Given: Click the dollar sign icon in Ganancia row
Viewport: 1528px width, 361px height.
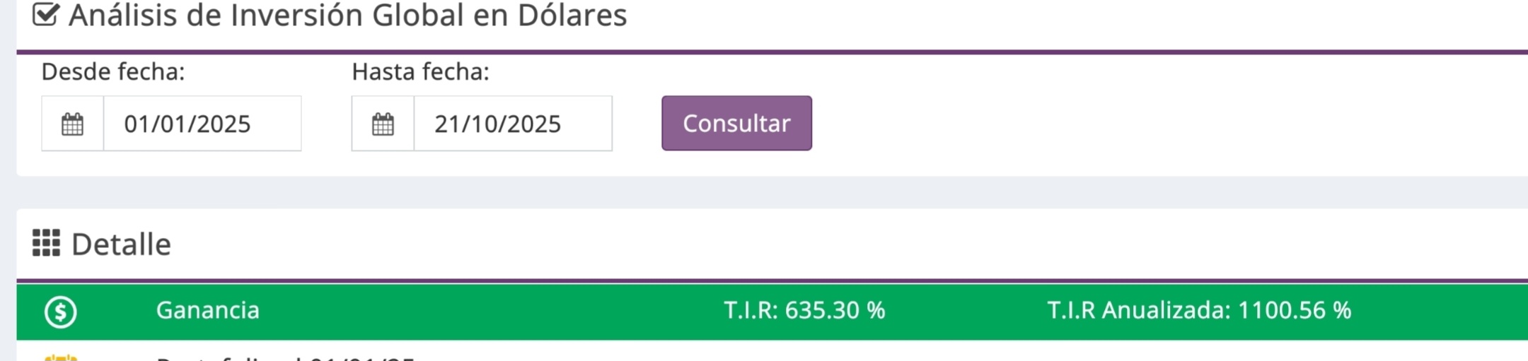Looking at the screenshot, I should pyautogui.click(x=61, y=312).
